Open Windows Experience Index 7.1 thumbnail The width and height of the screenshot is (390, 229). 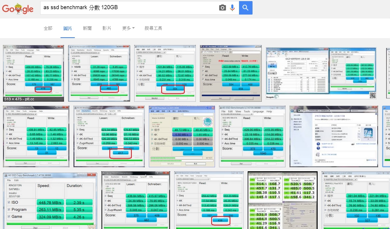click(x=334, y=136)
